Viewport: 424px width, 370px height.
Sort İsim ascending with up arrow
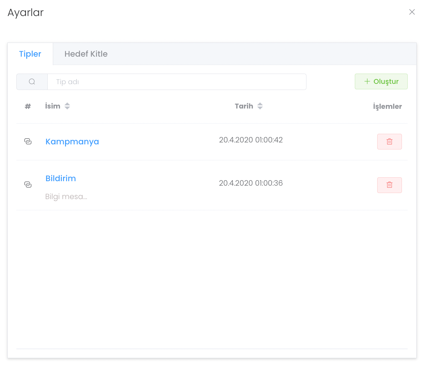point(67,104)
